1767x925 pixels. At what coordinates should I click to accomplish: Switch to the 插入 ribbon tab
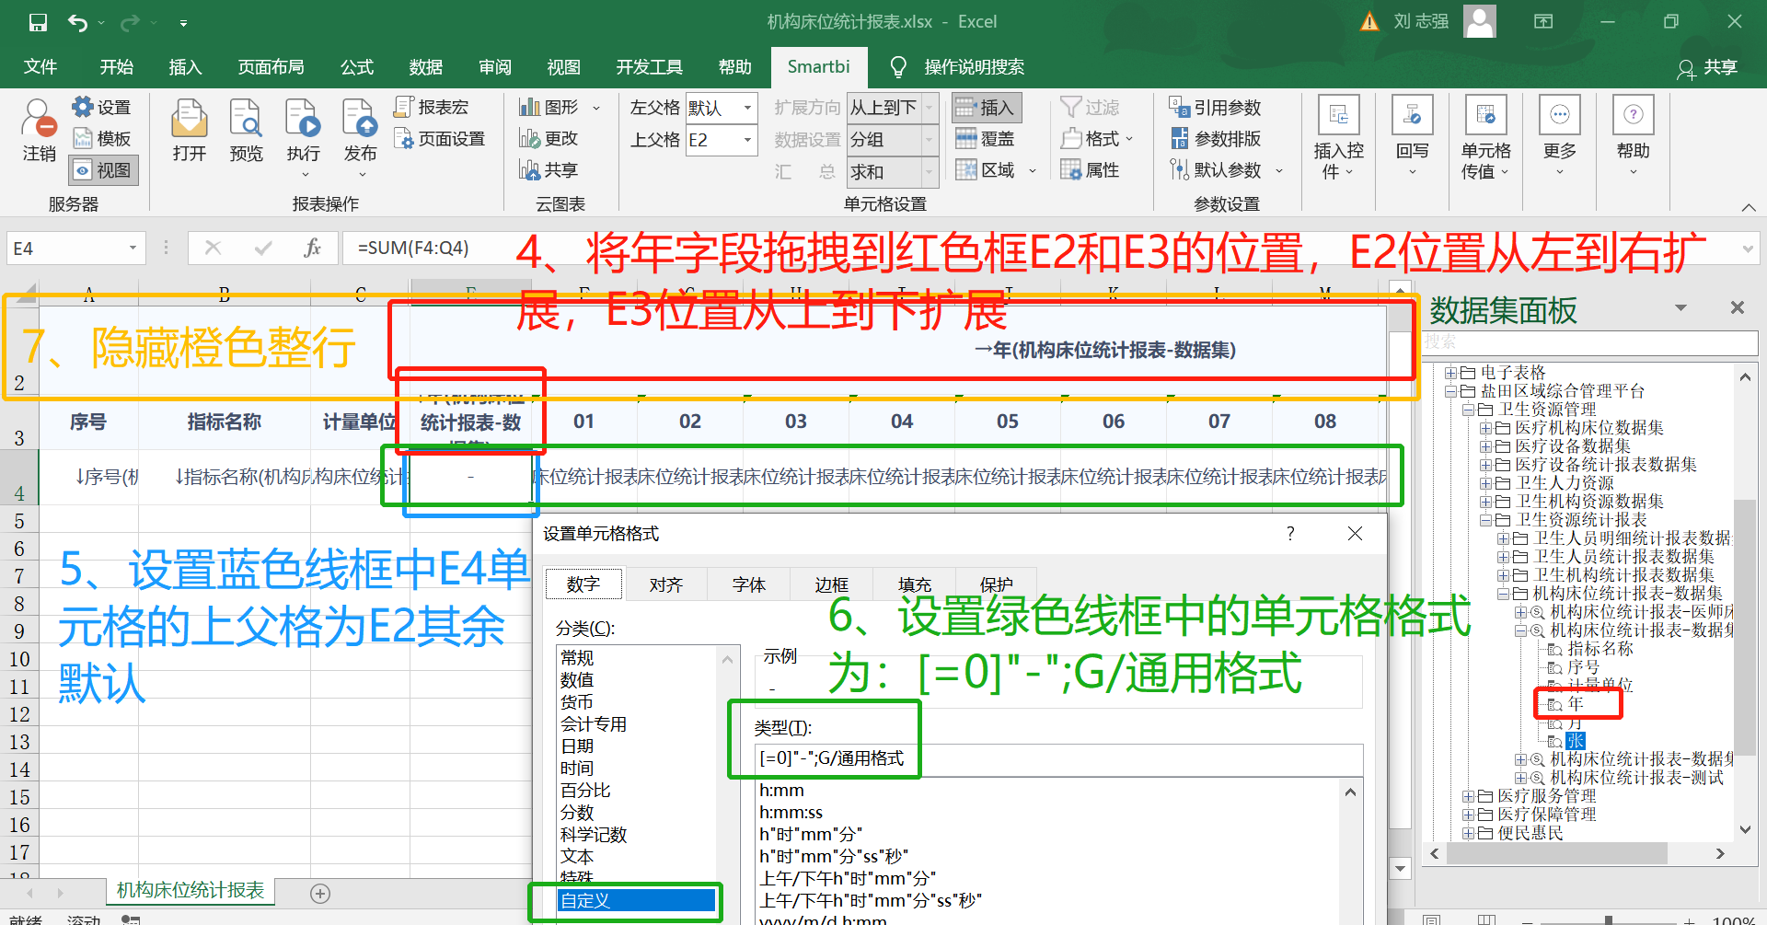click(185, 67)
